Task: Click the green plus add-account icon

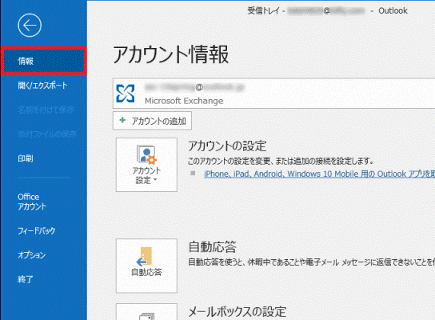Action: [122, 121]
